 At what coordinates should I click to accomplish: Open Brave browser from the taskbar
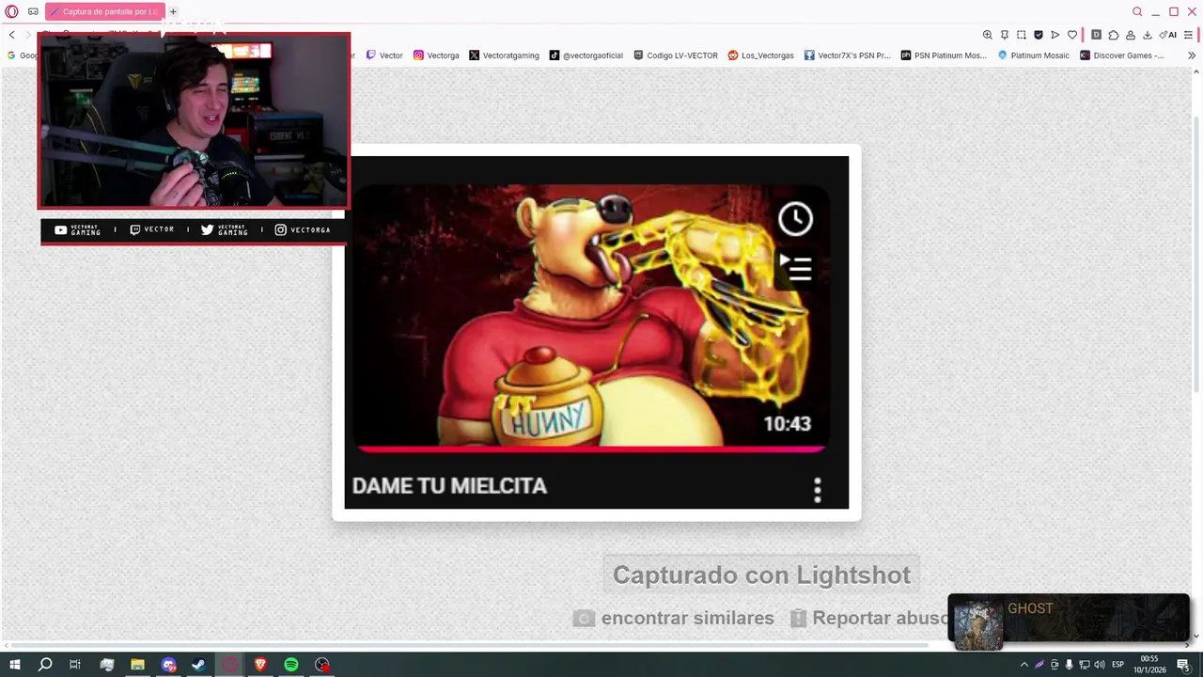point(260,665)
